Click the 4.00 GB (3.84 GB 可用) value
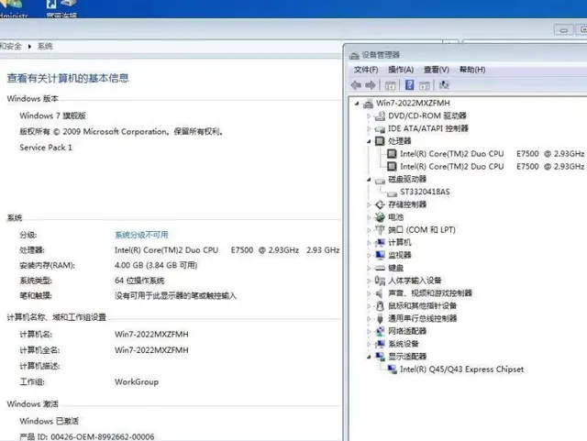The width and height of the screenshot is (587, 441). click(x=156, y=265)
